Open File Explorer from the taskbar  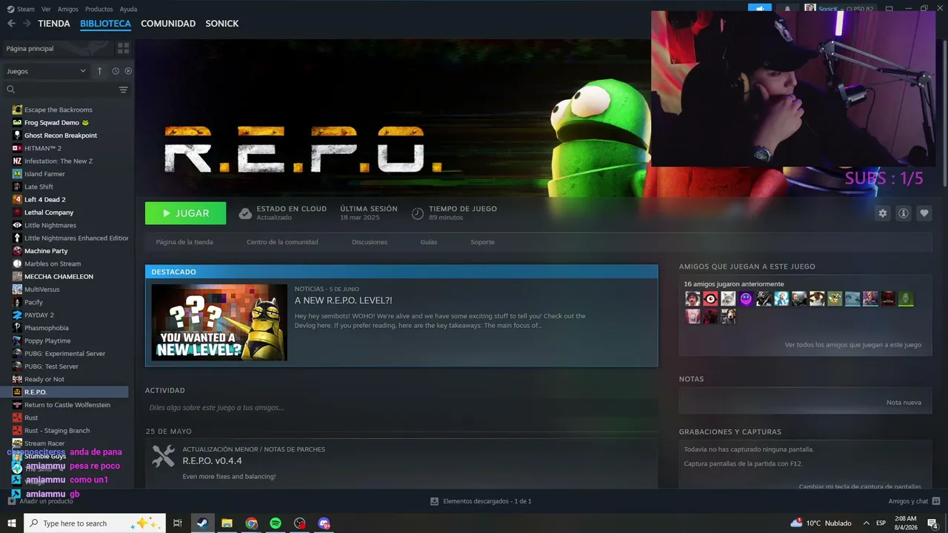227,523
